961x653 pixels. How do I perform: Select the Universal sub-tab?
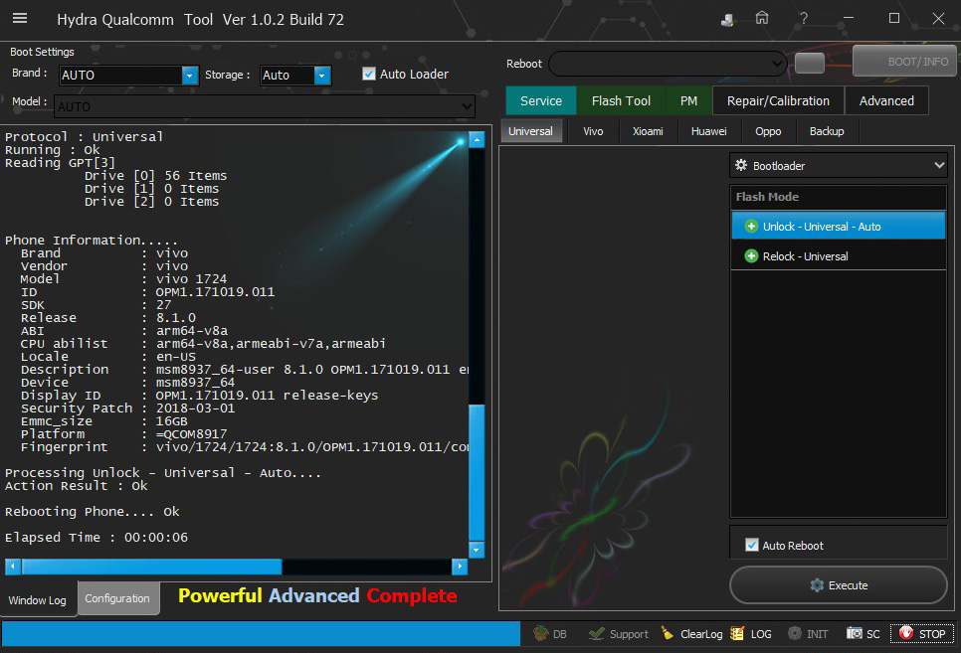coord(531,132)
